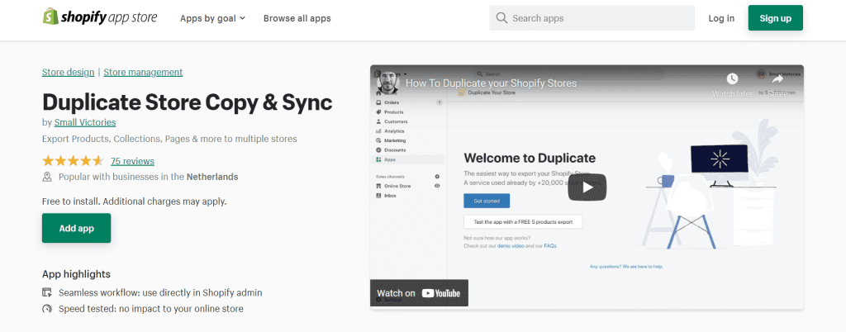Click Online Store in the video sidebar
846x332 pixels.
pyautogui.click(x=397, y=186)
